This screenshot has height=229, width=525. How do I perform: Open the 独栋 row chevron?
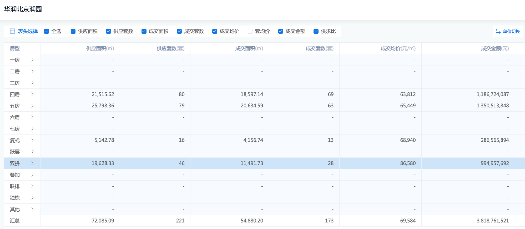pyautogui.click(x=32, y=198)
